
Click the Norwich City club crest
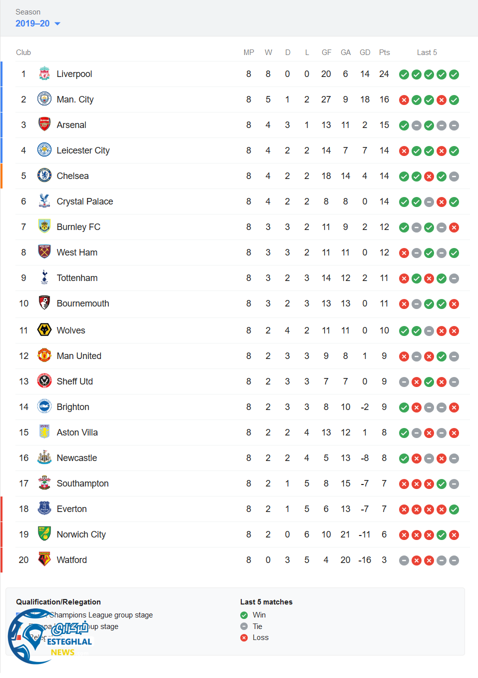click(x=44, y=534)
